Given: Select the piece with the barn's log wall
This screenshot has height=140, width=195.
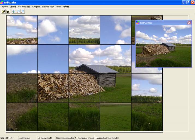Looking at the screenshot, I should tap(116, 88).
